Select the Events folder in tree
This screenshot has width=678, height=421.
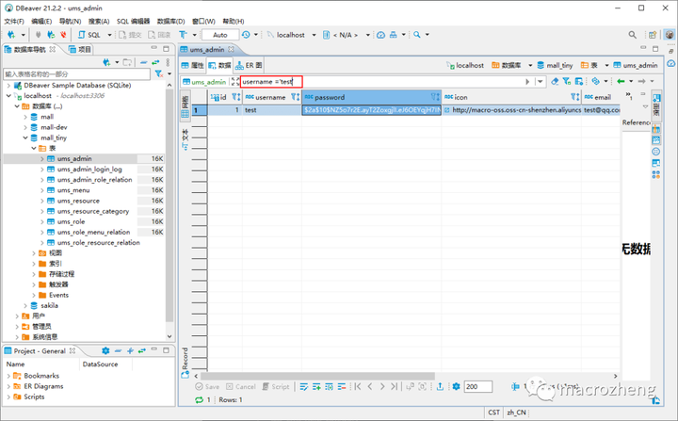pos(58,295)
